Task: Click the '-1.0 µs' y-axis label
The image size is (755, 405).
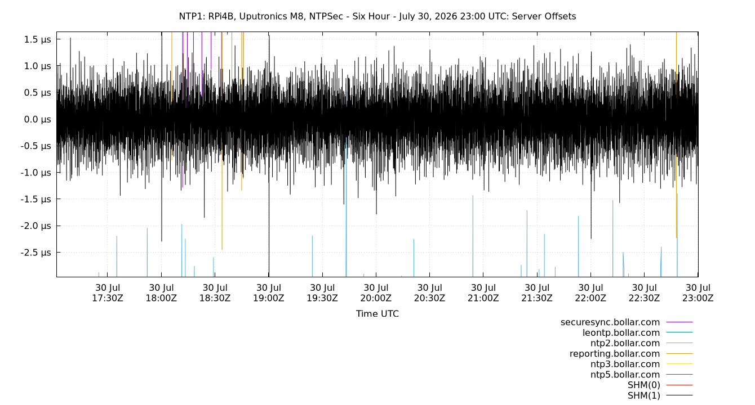Action: click(36, 173)
